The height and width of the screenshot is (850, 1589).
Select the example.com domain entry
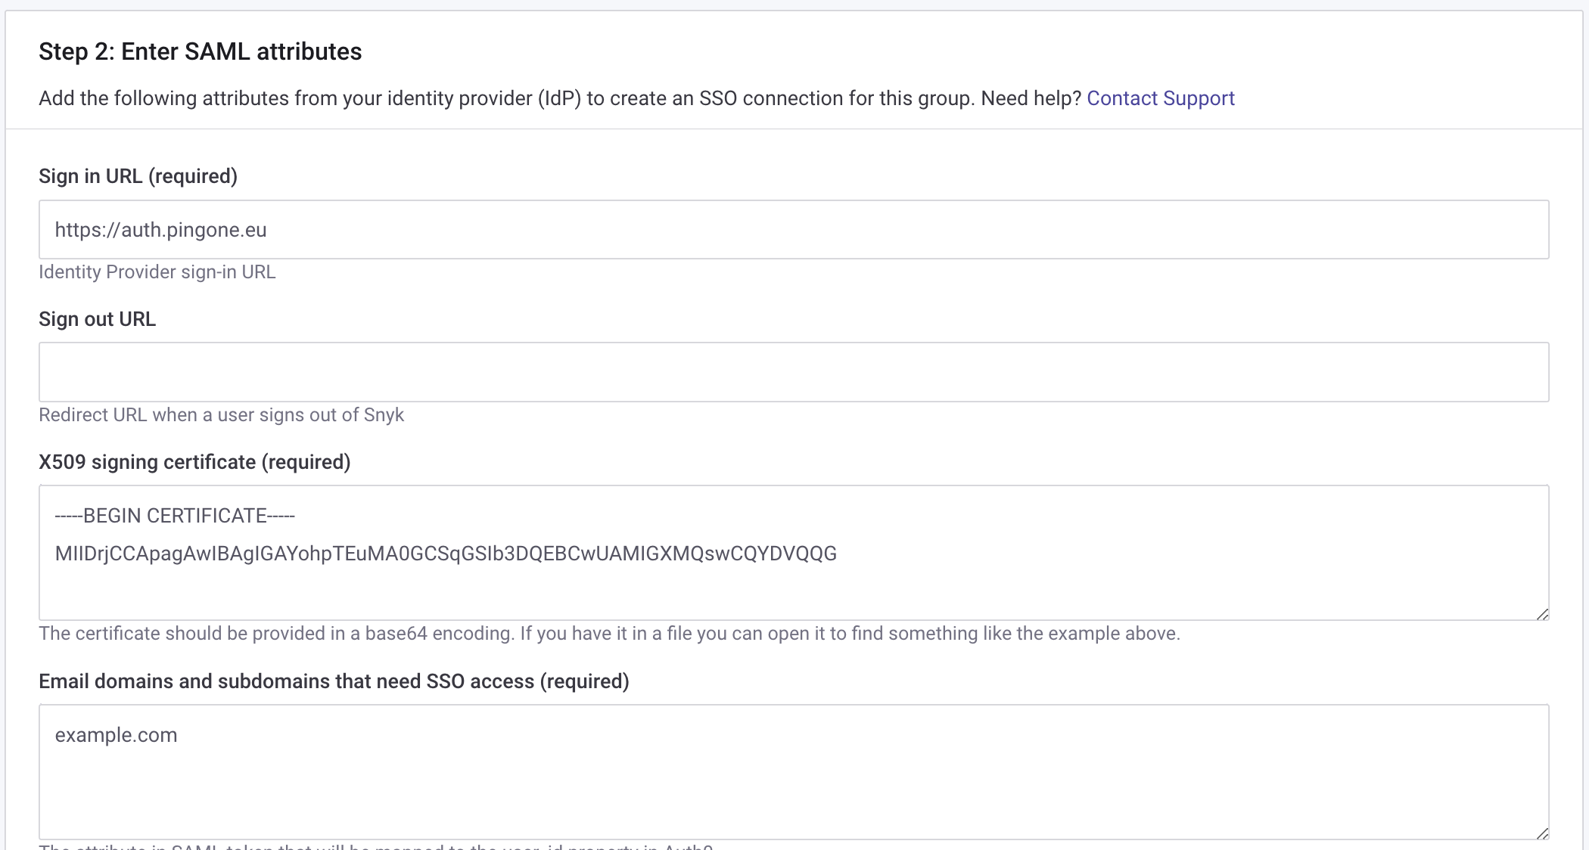click(115, 734)
